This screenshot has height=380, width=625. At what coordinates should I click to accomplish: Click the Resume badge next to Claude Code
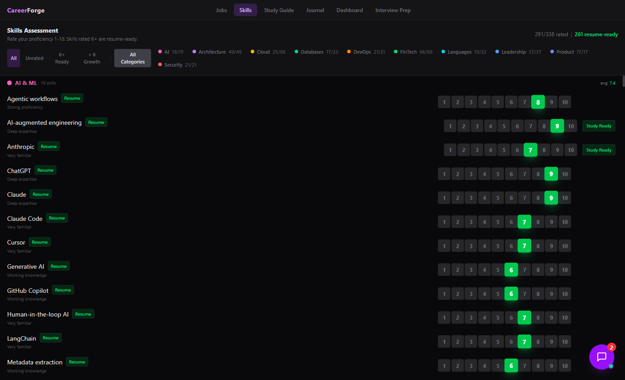click(x=57, y=218)
